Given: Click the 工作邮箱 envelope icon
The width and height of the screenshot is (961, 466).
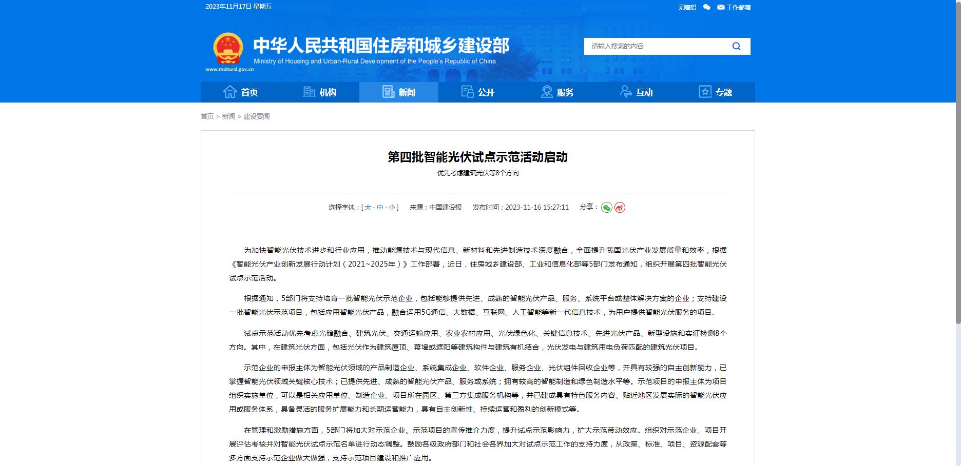Looking at the screenshot, I should (721, 7).
